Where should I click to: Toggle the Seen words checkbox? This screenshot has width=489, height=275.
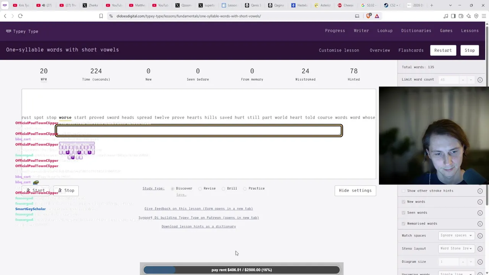coord(404,213)
